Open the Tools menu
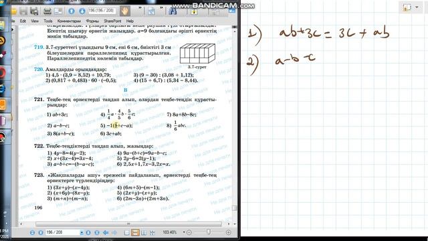Screen dimensions: 428x241 click(48, 21)
